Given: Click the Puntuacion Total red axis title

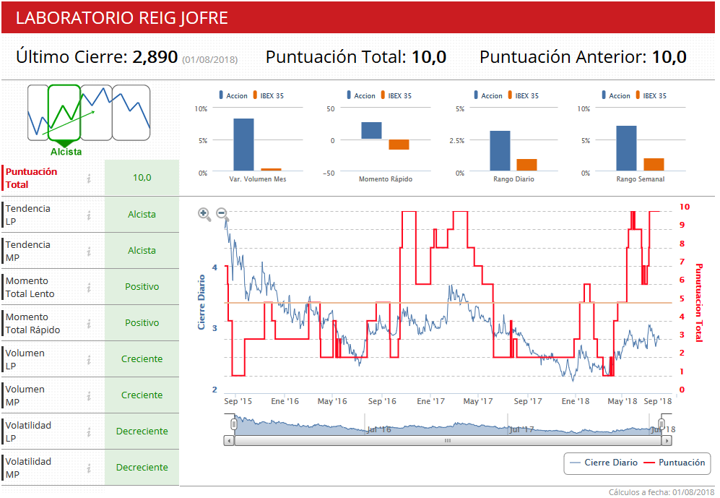Looking at the screenshot, I should click(x=699, y=303).
